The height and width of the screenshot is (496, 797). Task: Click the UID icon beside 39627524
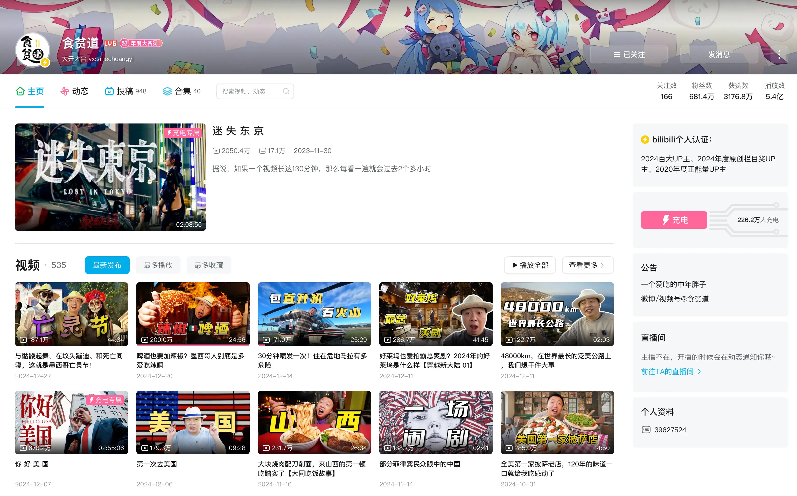click(x=646, y=430)
